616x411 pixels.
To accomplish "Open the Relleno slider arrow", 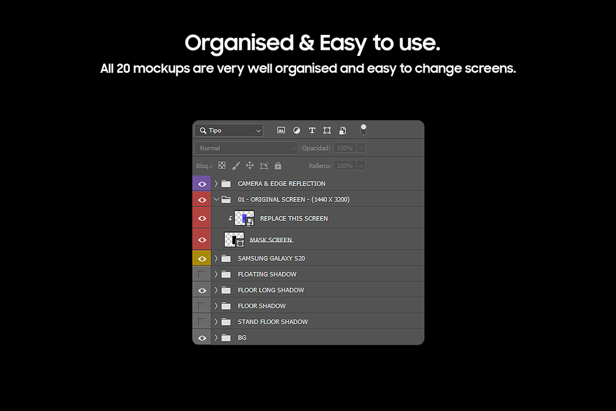I will (x=361, y=166).
